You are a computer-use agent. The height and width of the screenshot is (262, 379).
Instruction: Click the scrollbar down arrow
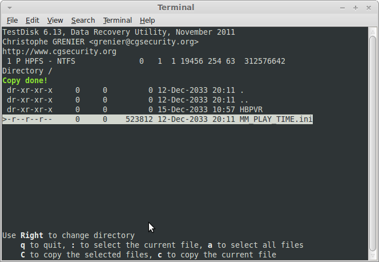click(373, 256)
